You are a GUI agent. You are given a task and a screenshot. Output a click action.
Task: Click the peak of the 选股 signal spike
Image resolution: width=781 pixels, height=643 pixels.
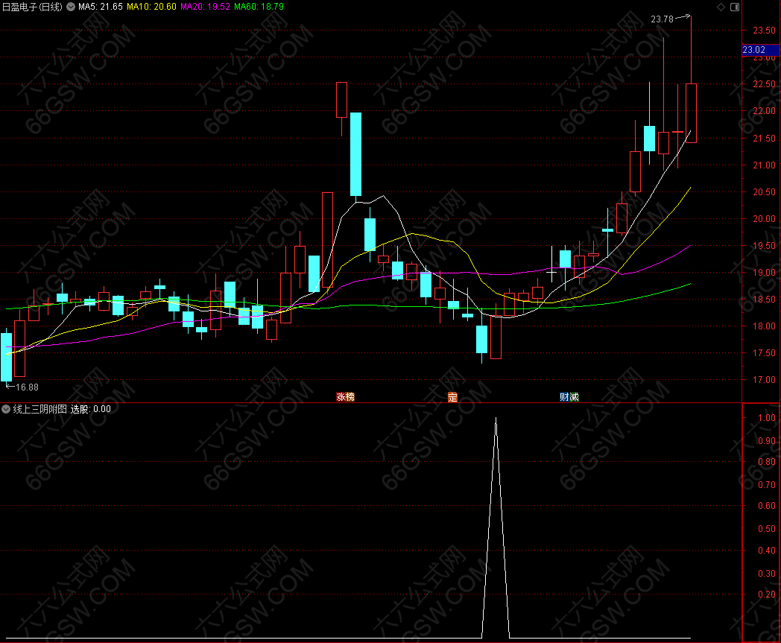click(x=496, y=419)
